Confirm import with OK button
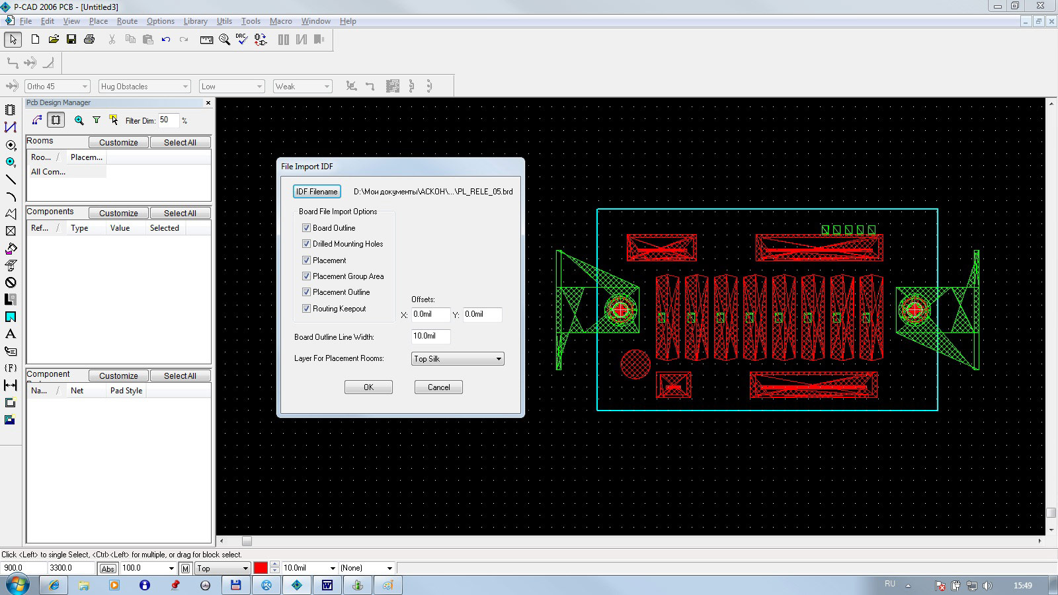The width and height of the screenshot is (1058, 595). coord(368,387)
